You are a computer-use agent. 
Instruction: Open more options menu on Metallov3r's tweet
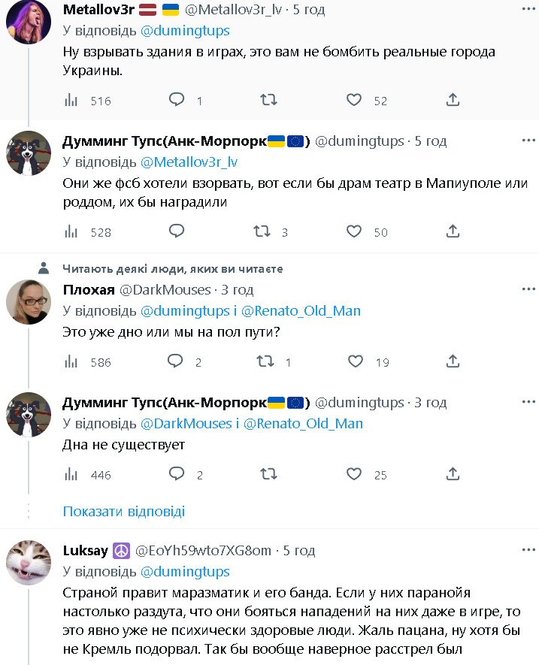[x=528, y=10]
